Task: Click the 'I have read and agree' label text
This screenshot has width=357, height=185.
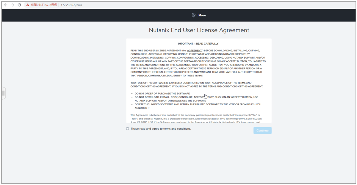Action: (x=161, y=129)
